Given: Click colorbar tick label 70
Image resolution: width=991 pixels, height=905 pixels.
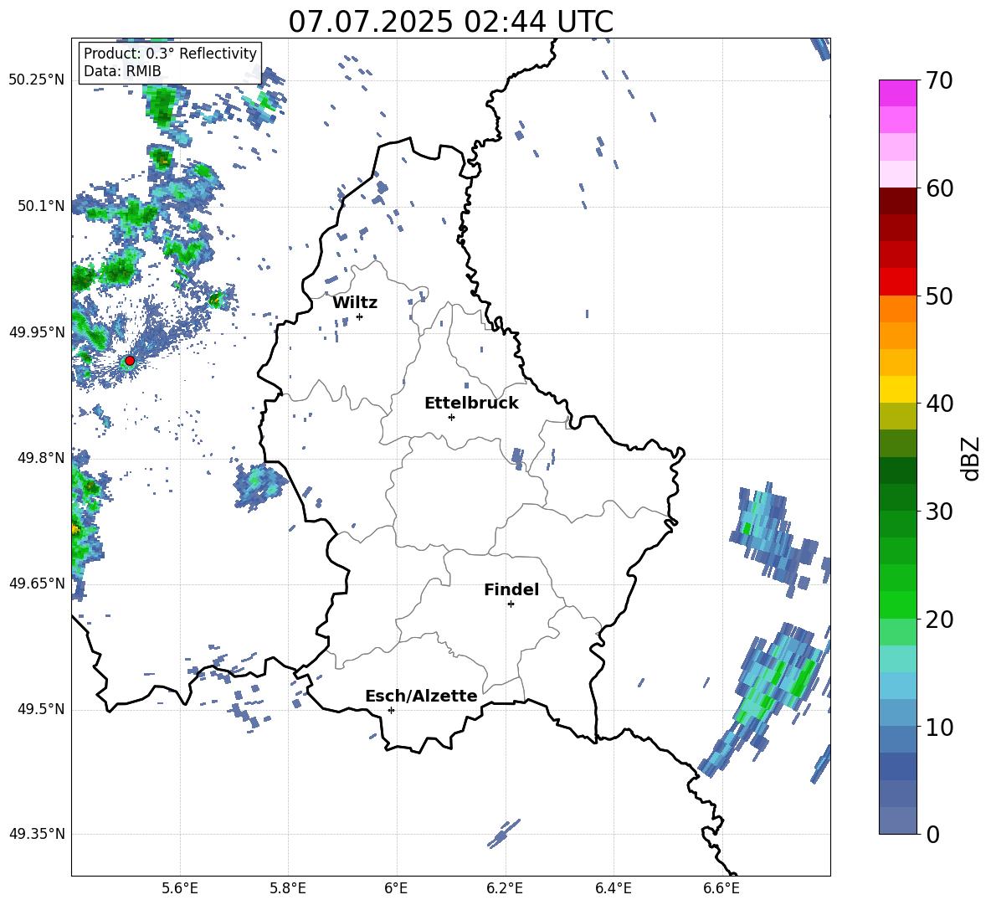Looking at the screenshot, I should 938,80.
